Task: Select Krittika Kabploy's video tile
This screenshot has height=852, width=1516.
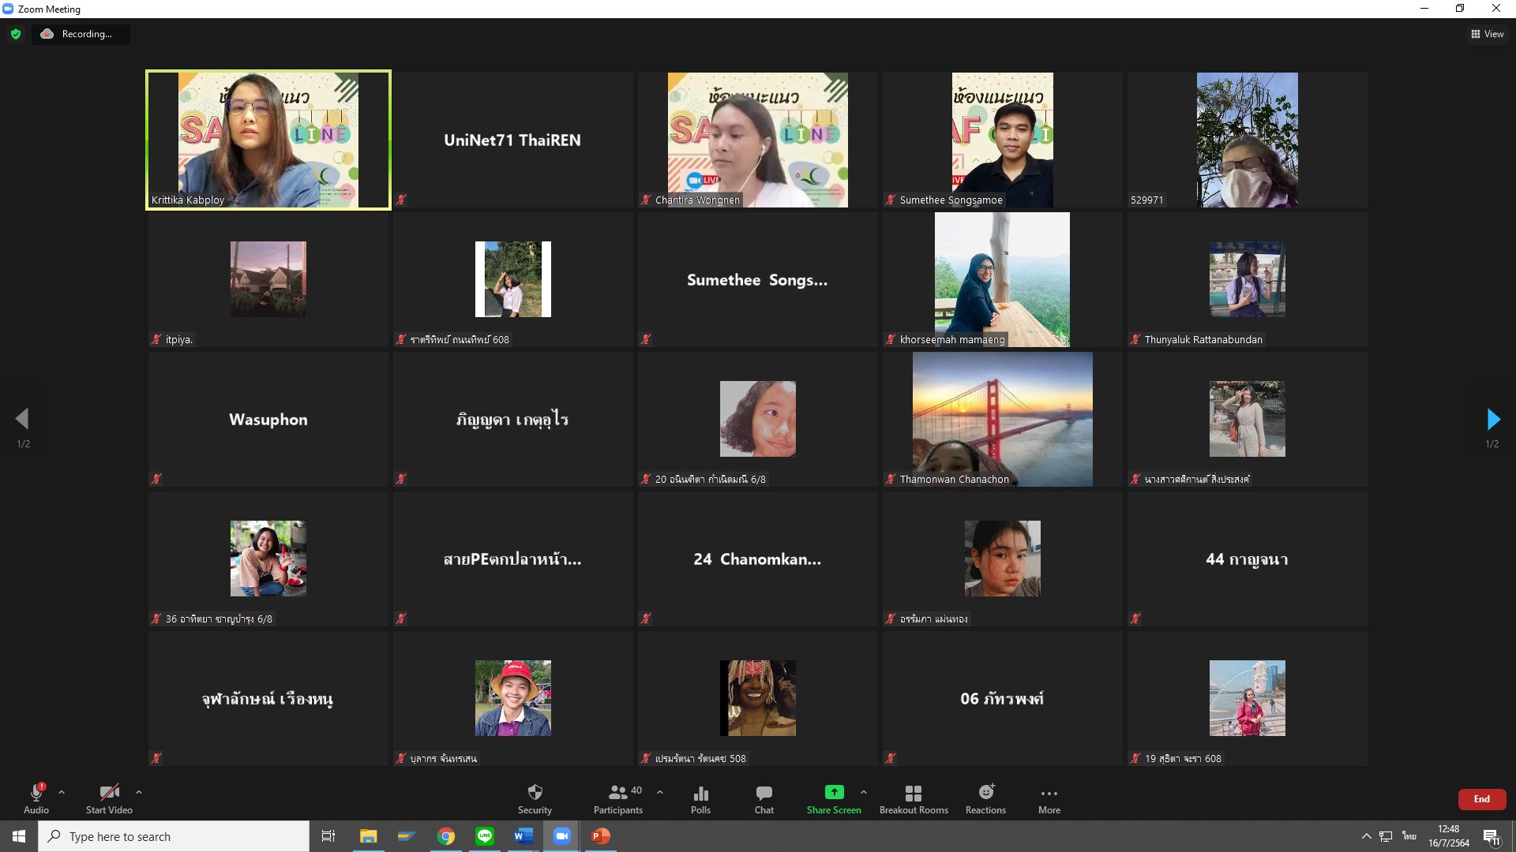Action: (268, 140)
